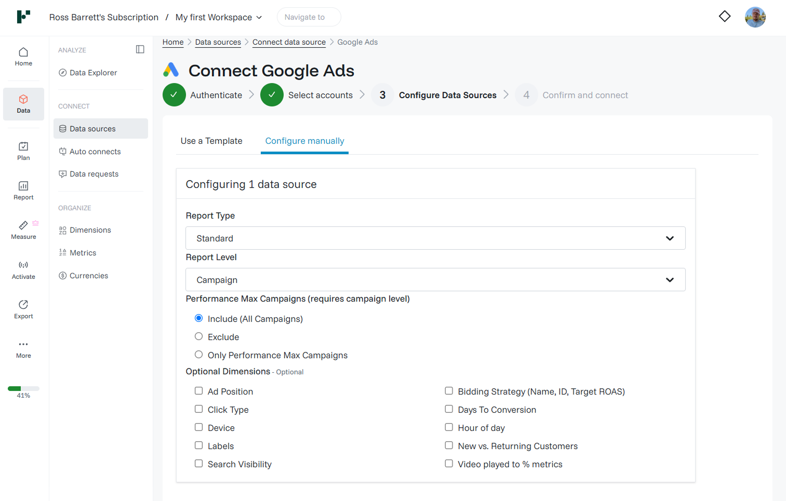Switch to Configure manually tab
The image size is (786, 501).
click(x=304, y=141)
